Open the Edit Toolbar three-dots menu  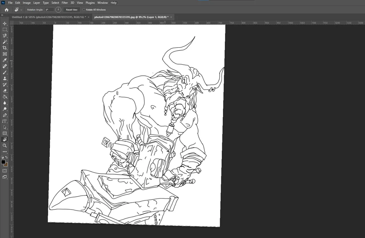tap(5, 152)
